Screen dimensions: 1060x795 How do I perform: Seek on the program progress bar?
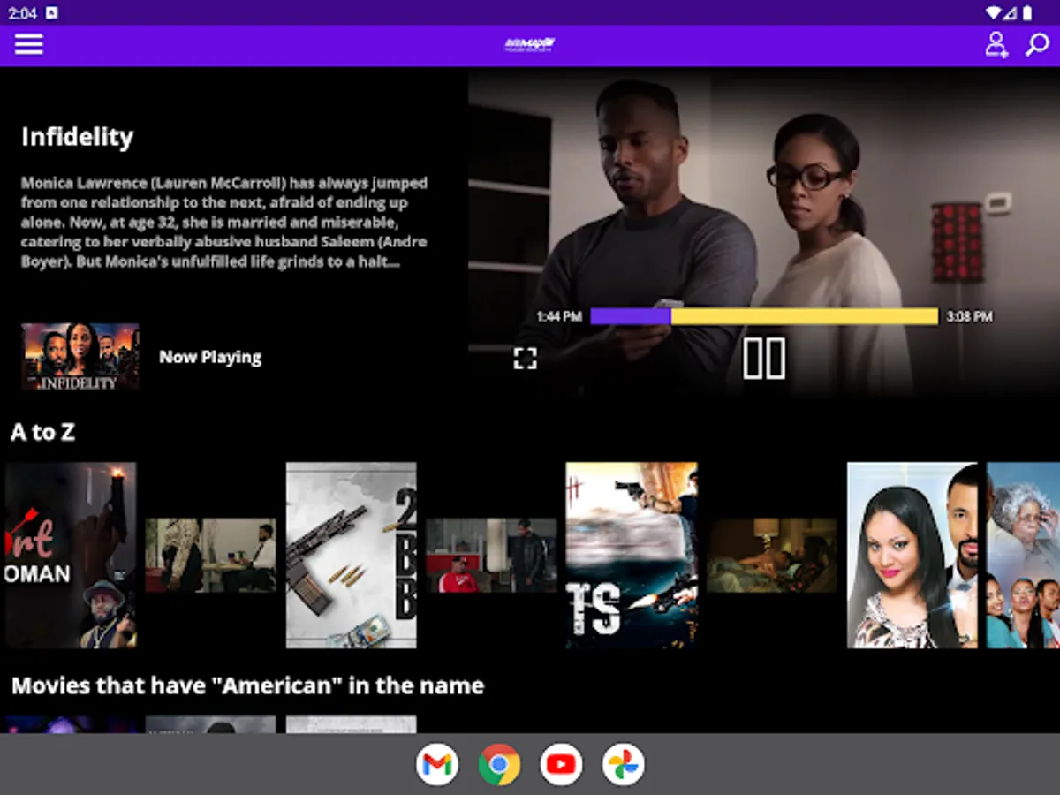(764, 316)
